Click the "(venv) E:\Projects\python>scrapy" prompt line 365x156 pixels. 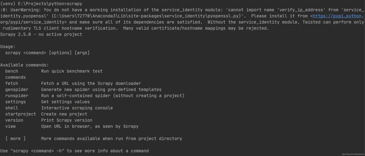pos(41,4)
